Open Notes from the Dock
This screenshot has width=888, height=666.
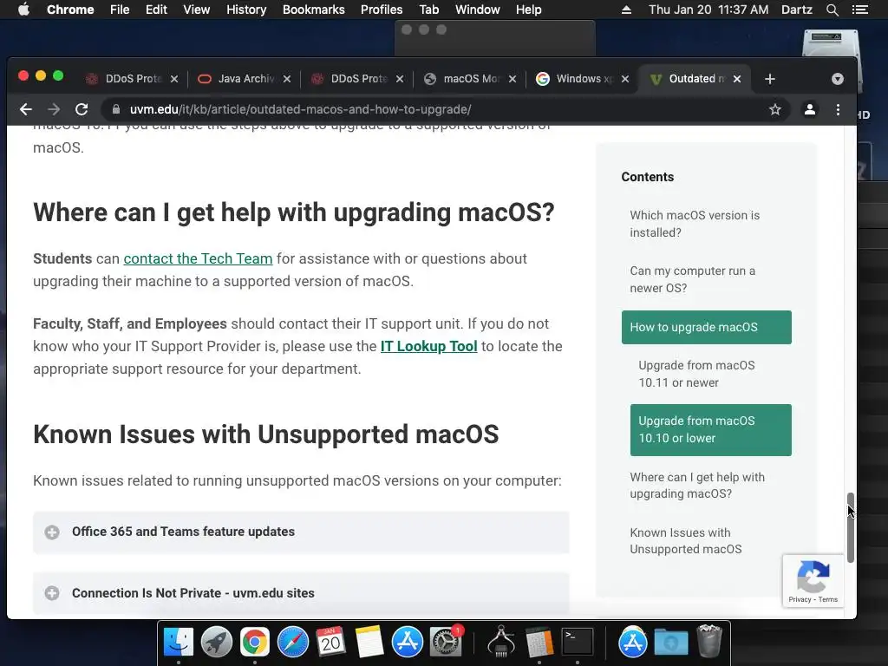369,642
